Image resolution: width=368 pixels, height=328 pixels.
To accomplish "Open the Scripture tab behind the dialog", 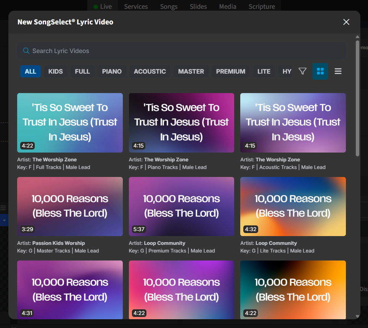I will (262, 6).
